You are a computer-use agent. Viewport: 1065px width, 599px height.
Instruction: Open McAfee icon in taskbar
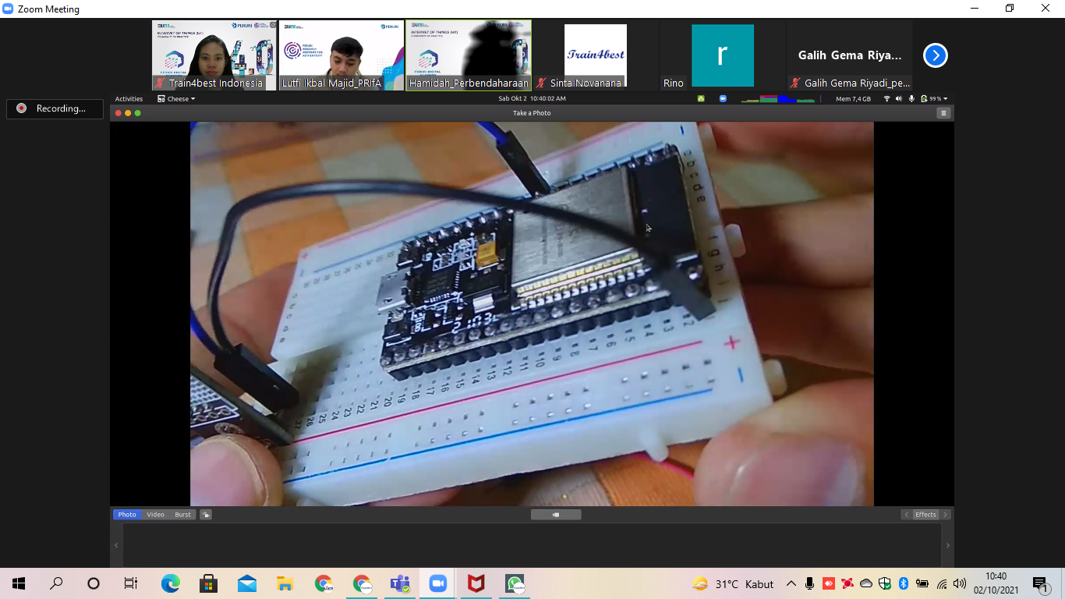[x=476, y=583]
